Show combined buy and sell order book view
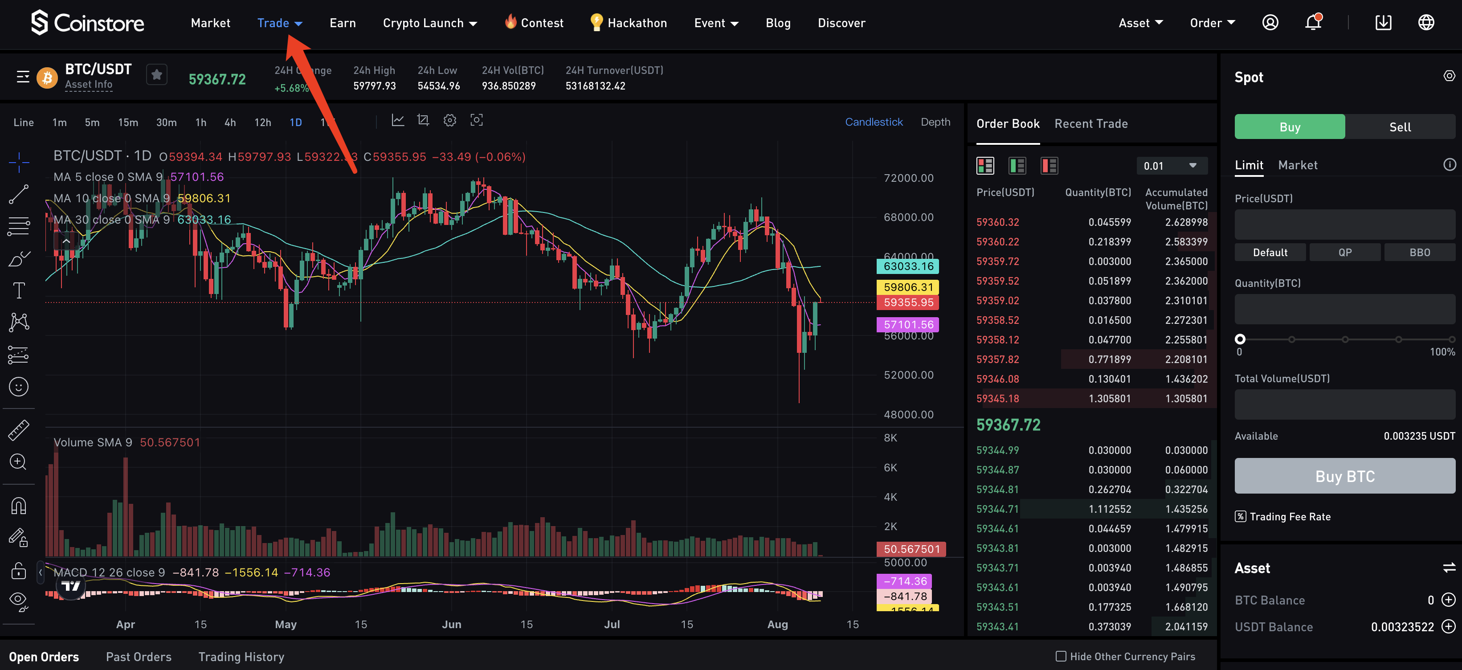This screenshot has height=670, width=1462. tap(985, 166)
